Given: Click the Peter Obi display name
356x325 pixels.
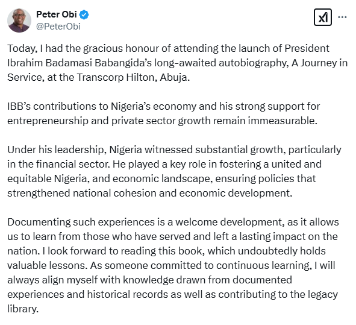Looking at the screenshot, I should coord(56,14).
